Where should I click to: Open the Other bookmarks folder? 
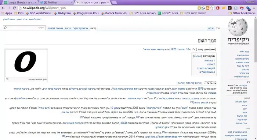(242, 13)
